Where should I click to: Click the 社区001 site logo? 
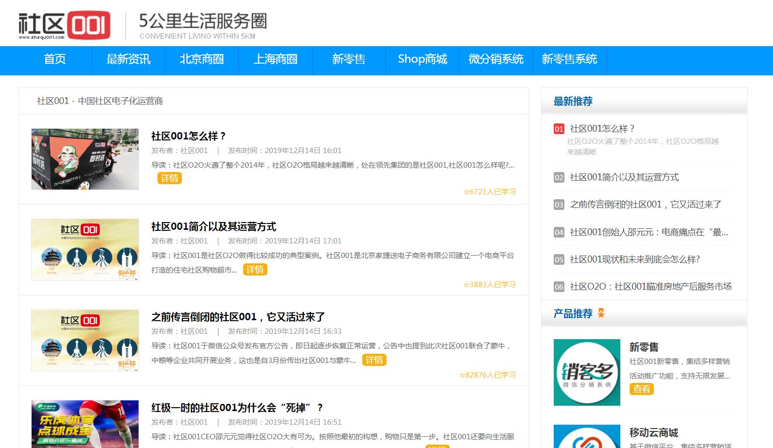[64, 25]
